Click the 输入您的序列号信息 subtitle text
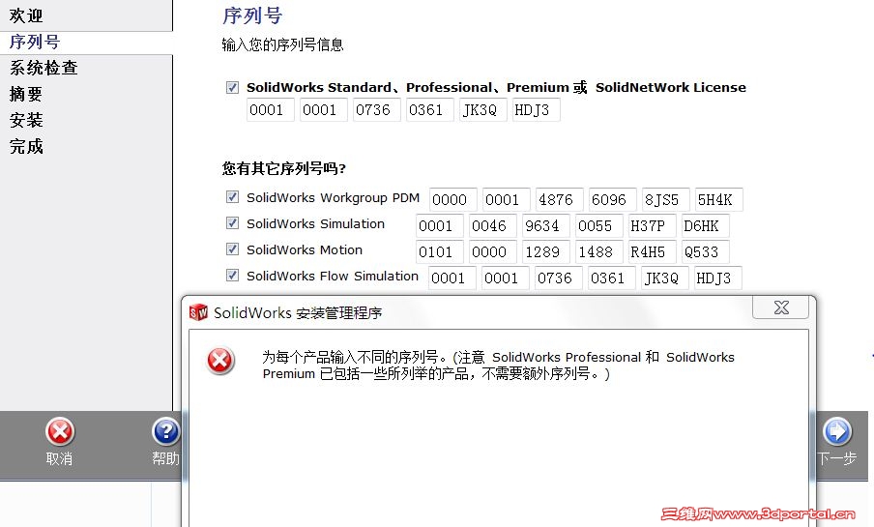This screenshot has width=874, height=527. [282, 44]
